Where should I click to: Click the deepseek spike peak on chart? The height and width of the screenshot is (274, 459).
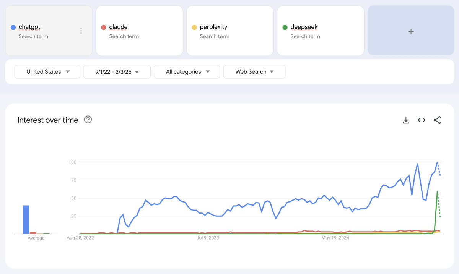[x=437, y=191]
